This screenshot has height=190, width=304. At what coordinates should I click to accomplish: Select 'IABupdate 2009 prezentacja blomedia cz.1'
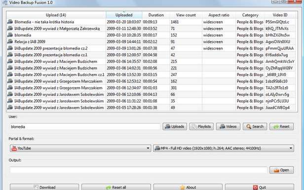point(151,55)
